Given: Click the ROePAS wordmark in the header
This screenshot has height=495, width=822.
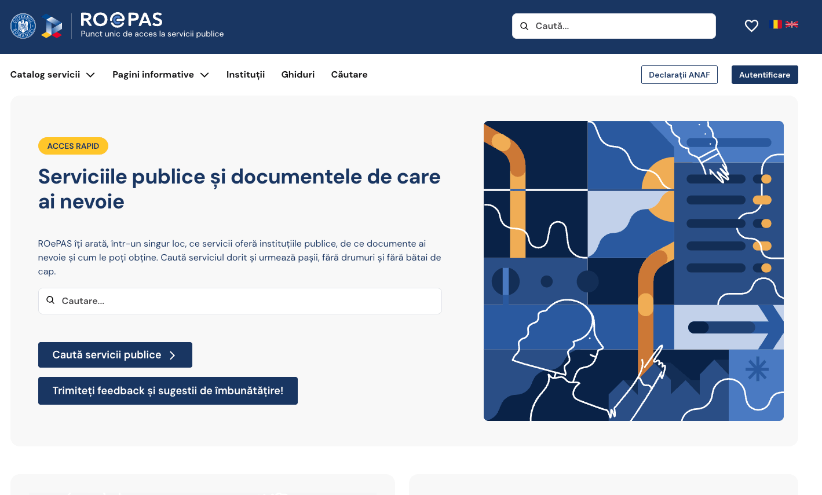Looking at the screenshot, I should tap(120, 19).
